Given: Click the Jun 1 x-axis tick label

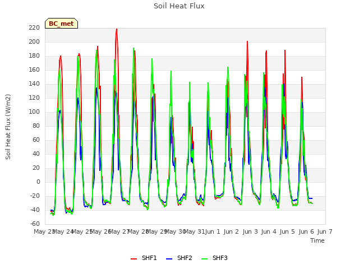Looking at the screenshot, I should click(213, 231).
